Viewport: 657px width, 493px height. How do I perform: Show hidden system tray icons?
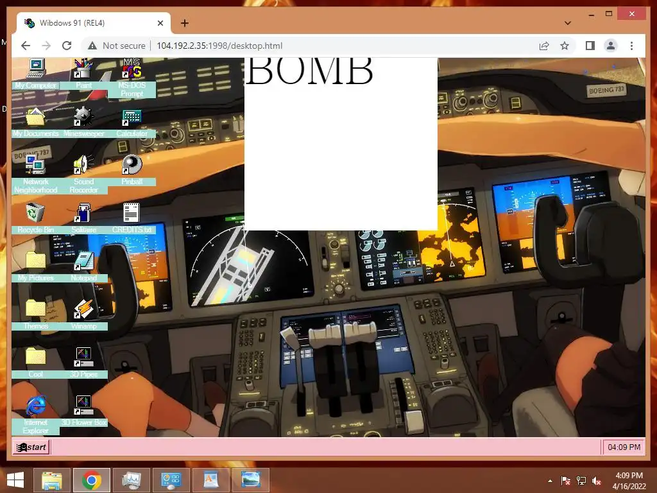click(550, 481)
